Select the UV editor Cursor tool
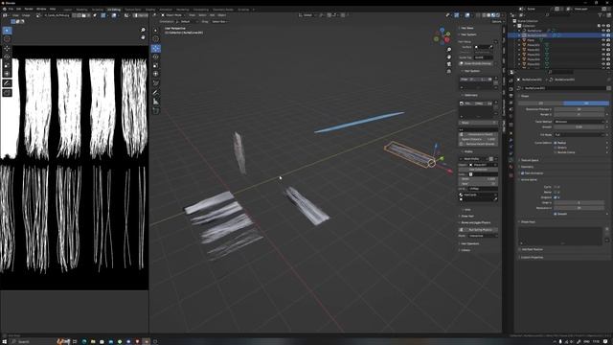The image size is (613, 345). [7, 39]
